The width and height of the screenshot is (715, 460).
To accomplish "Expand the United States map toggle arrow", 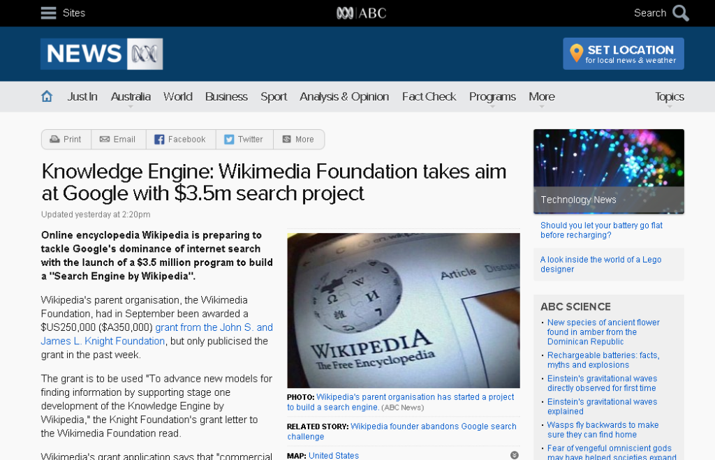I will 515,455.
